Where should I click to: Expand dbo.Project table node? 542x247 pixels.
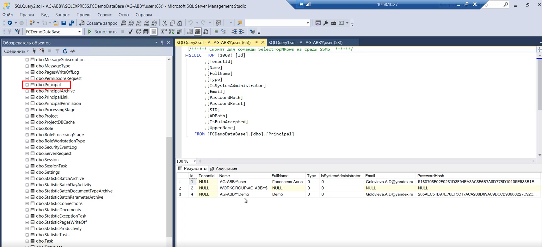pyautogui.click(x=27, y=116)
